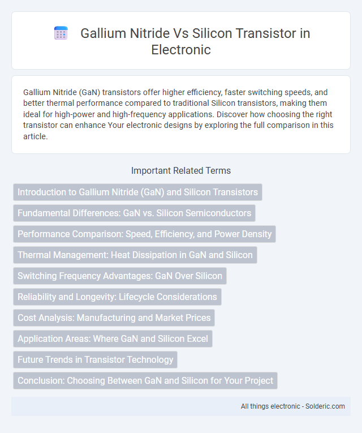
Task: Click the title card's white panel
Action: click(x=181, y=41)
